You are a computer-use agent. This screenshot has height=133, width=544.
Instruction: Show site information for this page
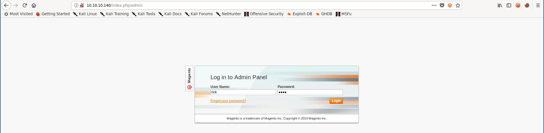pyautogui.click(x=76, y=5)
